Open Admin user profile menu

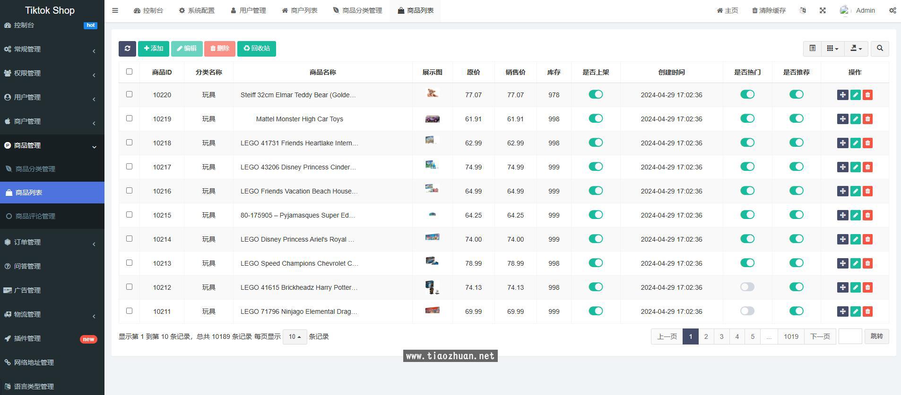858,10
